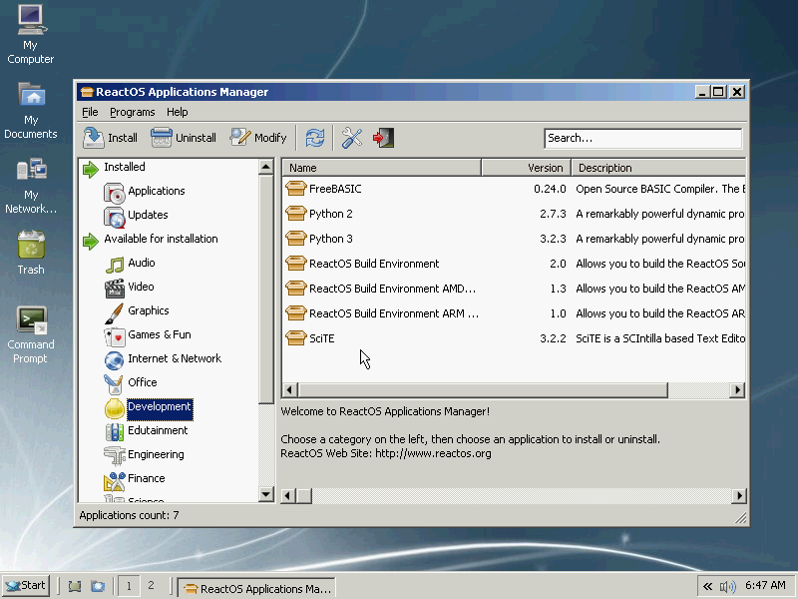Viewport: 798px width, 599px height.
Task: Click the Modify toolbar button
Action: coord(258,138)
